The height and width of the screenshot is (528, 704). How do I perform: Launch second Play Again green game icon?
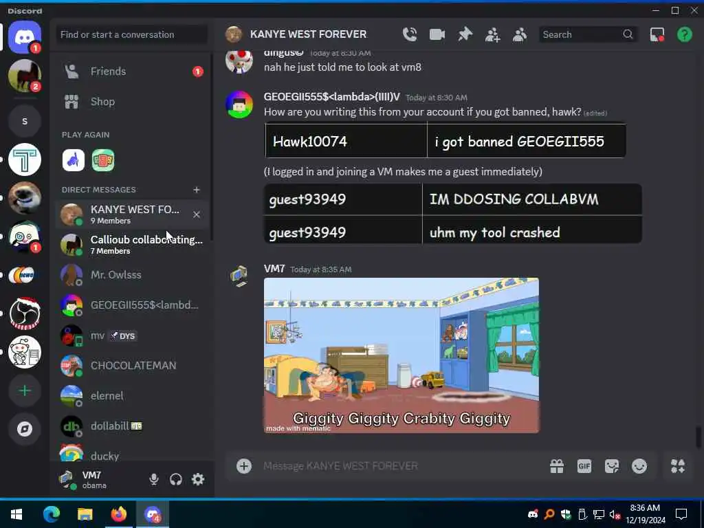(103, 160)
